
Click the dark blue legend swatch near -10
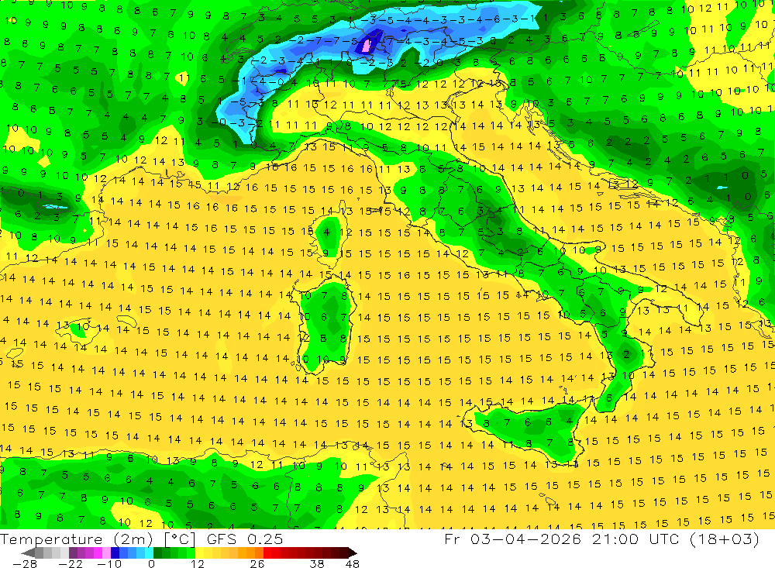pos(115,553)
